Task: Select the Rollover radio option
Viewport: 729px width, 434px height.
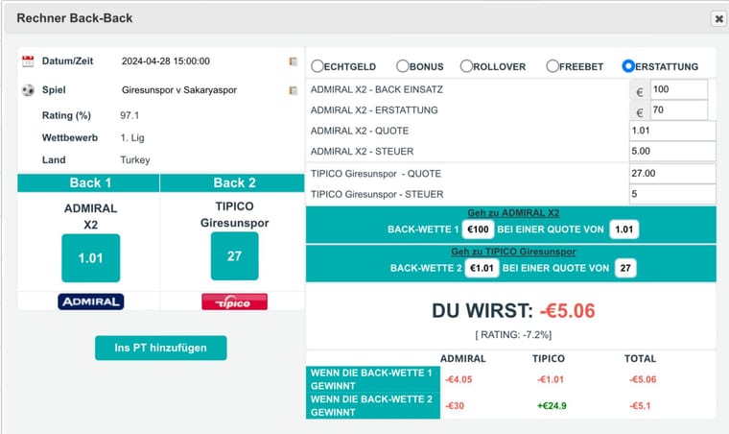Action: (466, 66)
